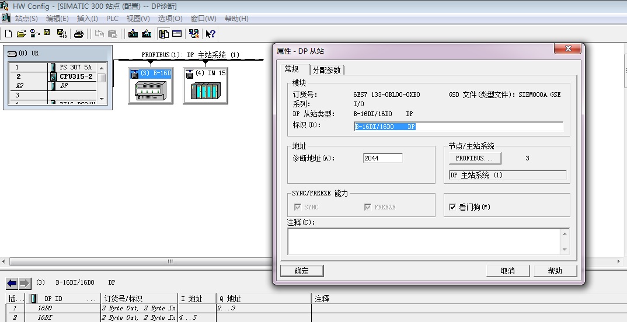
Task: Click the station window icon left of 站点 menu
Action: 6,18
